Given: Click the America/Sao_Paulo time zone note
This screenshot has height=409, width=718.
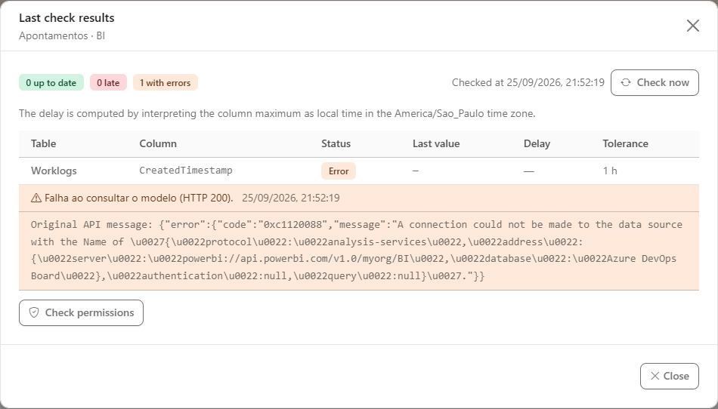Looking at the screenshot, I should click(x=277, y=113).
